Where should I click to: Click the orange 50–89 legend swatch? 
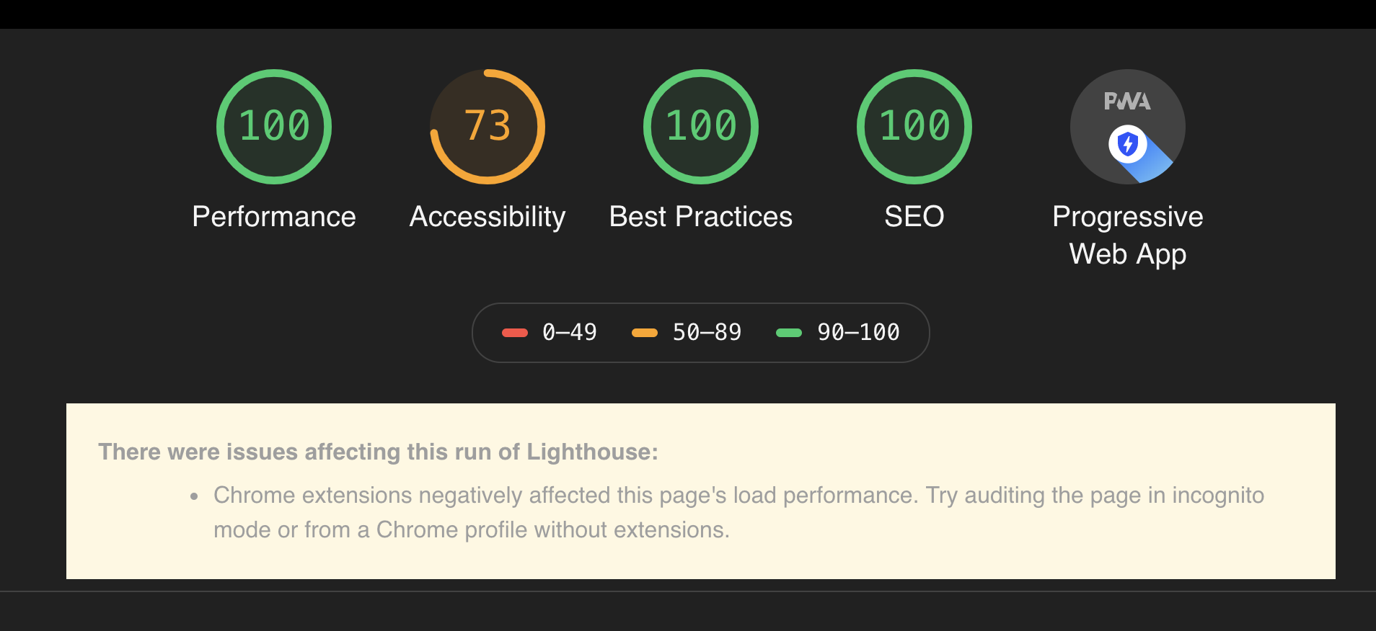pos(645,333)
